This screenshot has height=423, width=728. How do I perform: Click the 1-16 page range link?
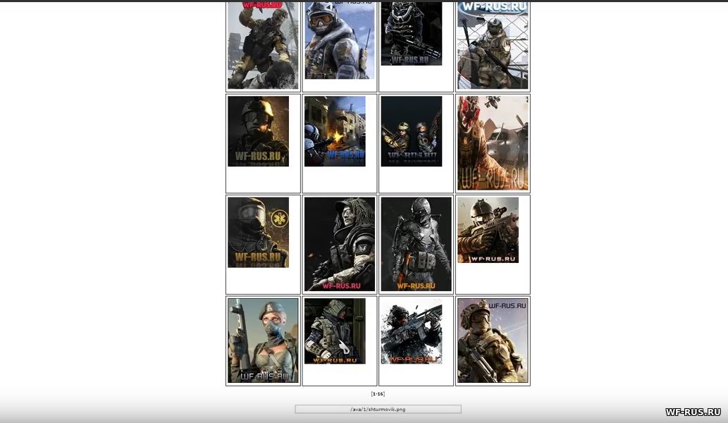[x=378, y=394]
